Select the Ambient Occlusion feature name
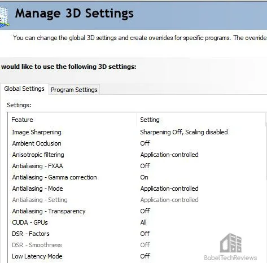 click(37, 143)
